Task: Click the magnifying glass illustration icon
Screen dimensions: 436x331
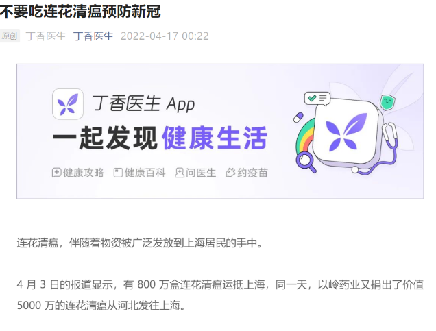Action: click(x=306, y=163)
